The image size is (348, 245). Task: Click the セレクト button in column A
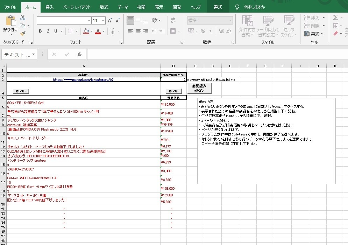click(x=21, y=91)
